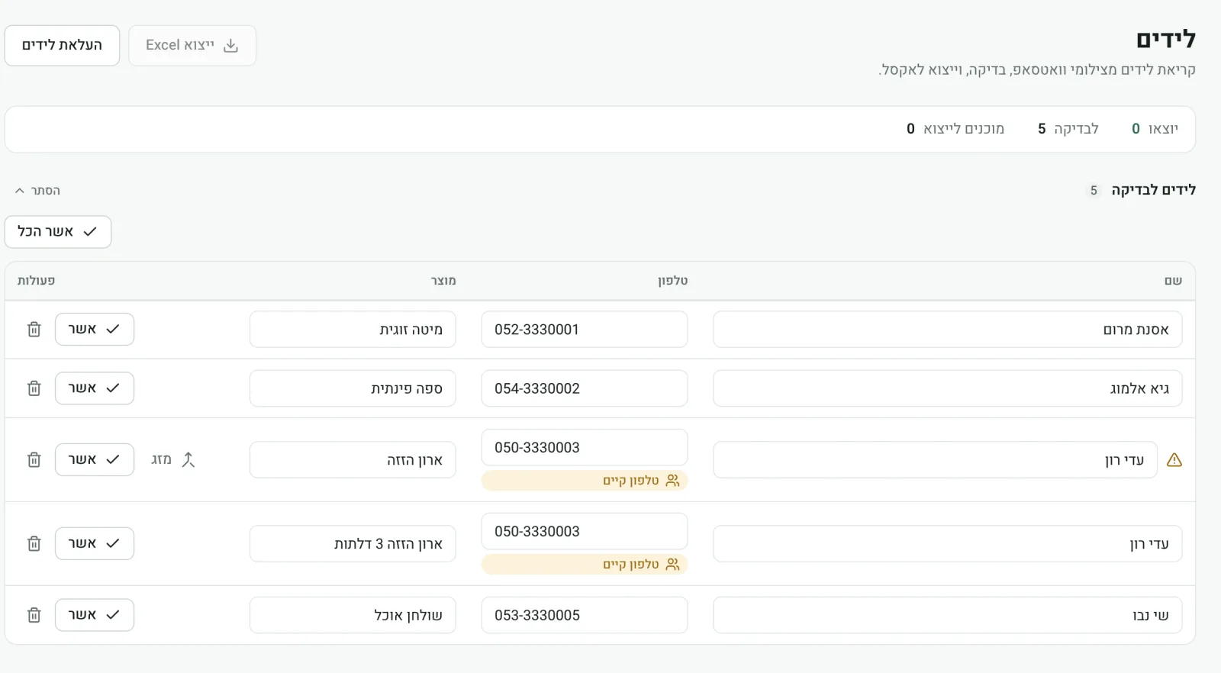Approve the גיא אלמוג lead
This screenshot has height=673, width=1221.
pos(95,388)
